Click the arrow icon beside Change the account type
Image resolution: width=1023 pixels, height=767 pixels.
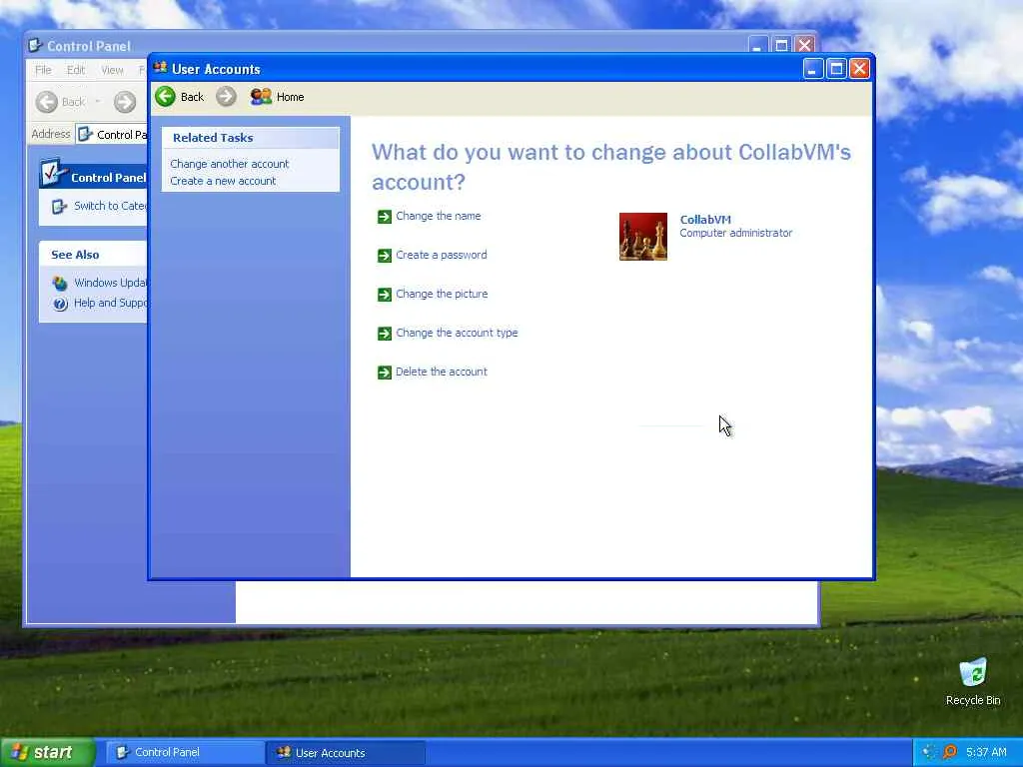click(x=385, y=334)
